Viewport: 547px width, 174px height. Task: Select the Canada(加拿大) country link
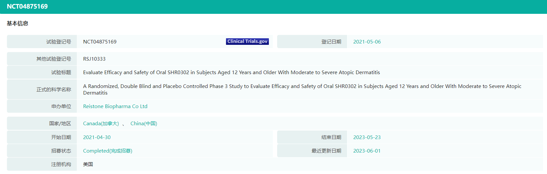(101, 124)
